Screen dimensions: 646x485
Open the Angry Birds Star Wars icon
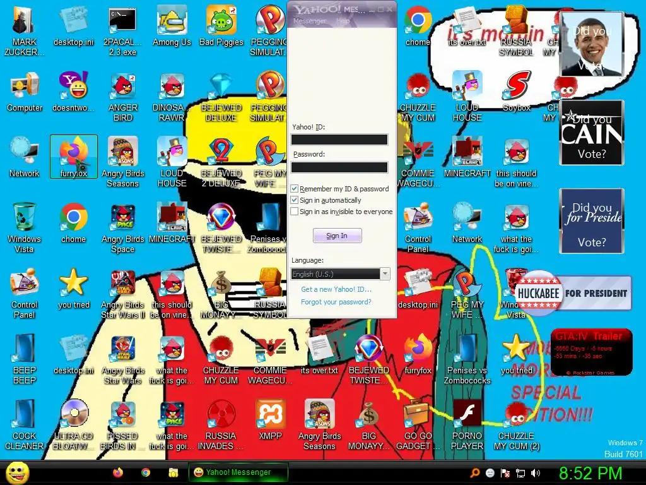[x=122, y=359]
